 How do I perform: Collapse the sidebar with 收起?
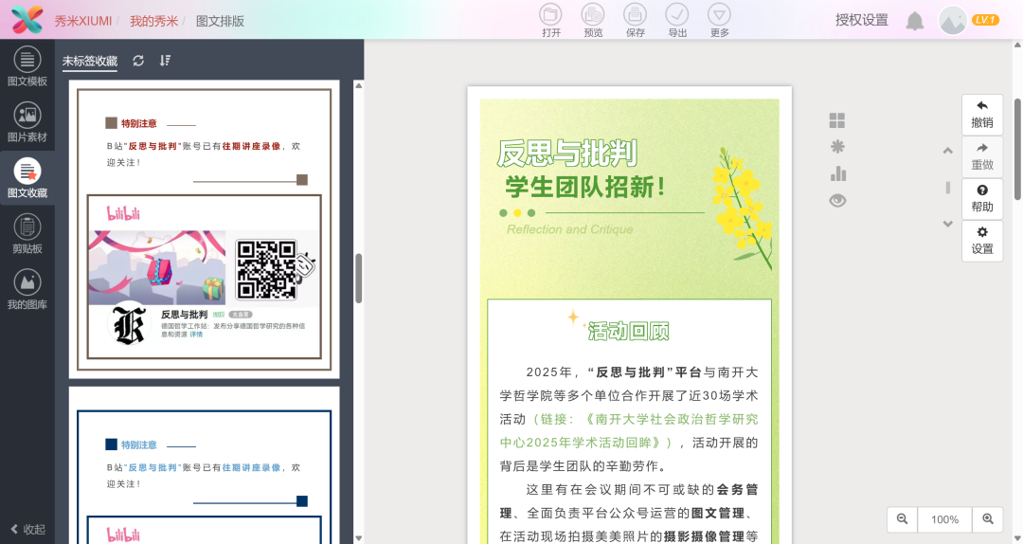(28, 529)
